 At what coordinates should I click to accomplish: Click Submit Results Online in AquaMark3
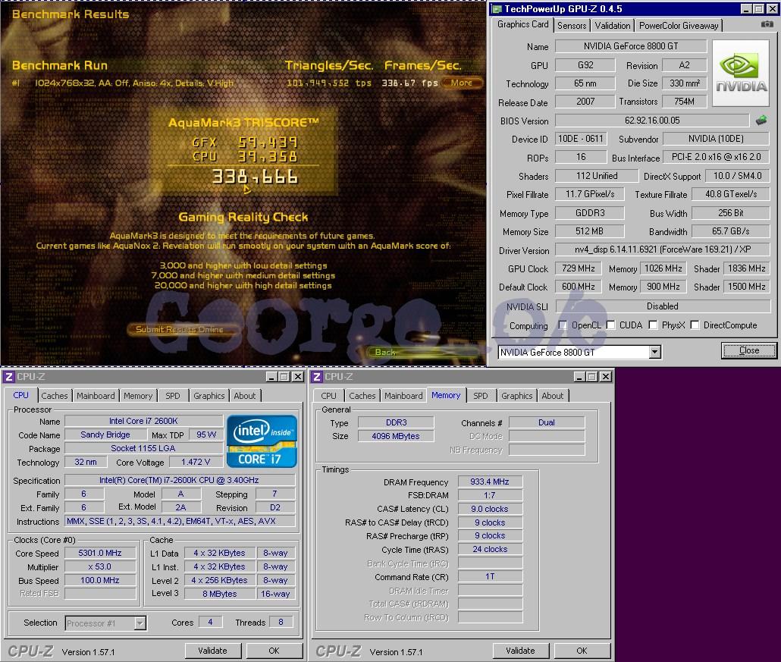pyautogui.click(x=180, y=329)
